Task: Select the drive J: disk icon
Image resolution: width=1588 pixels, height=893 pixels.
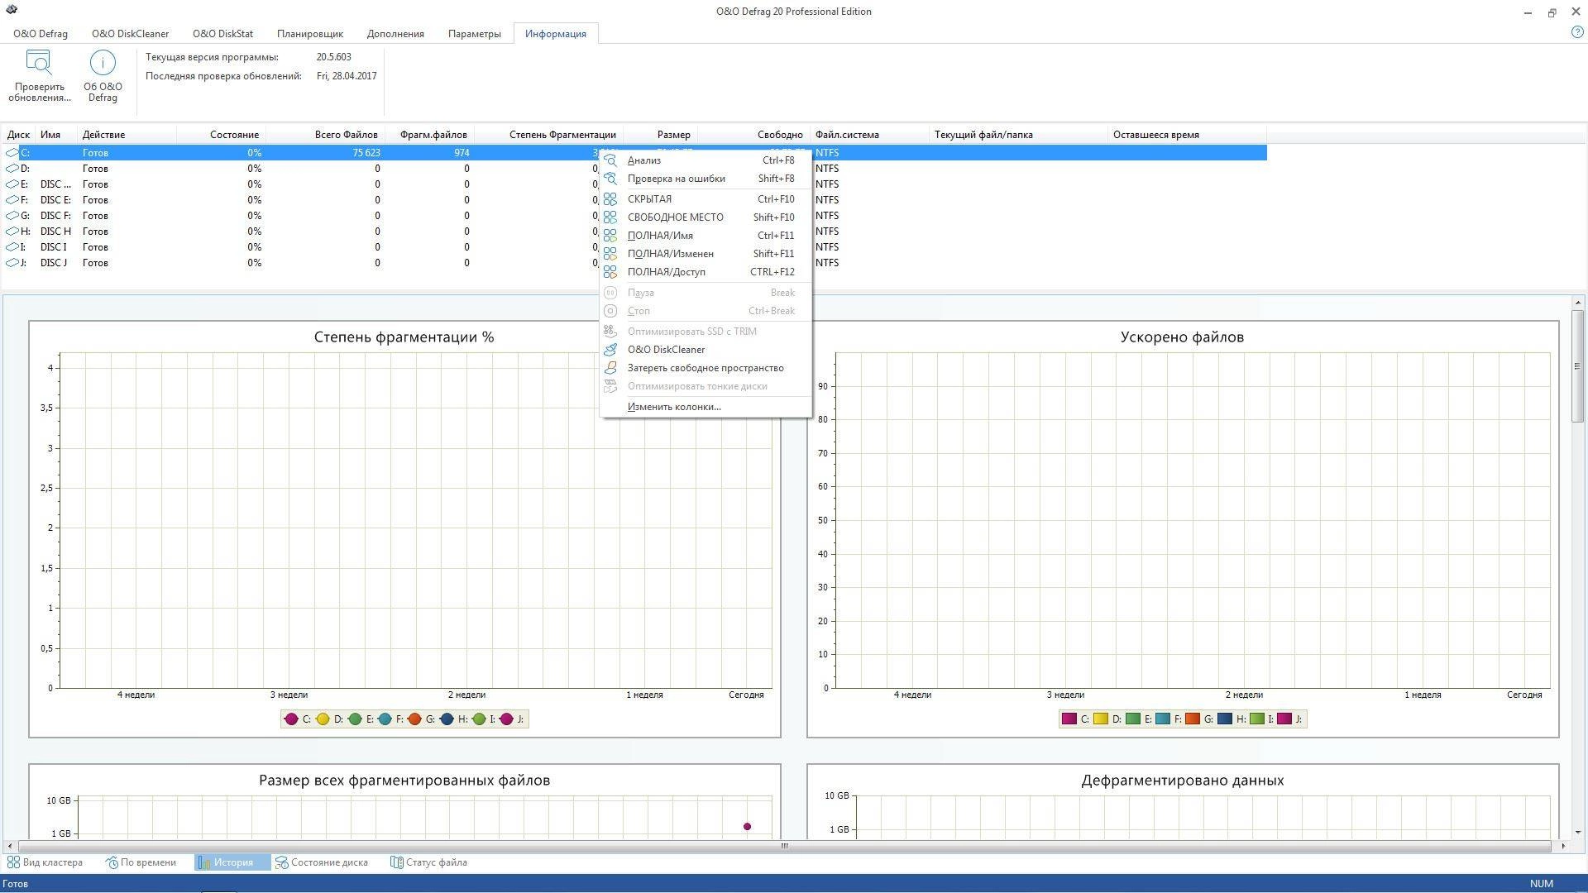Action: (12, 263)
